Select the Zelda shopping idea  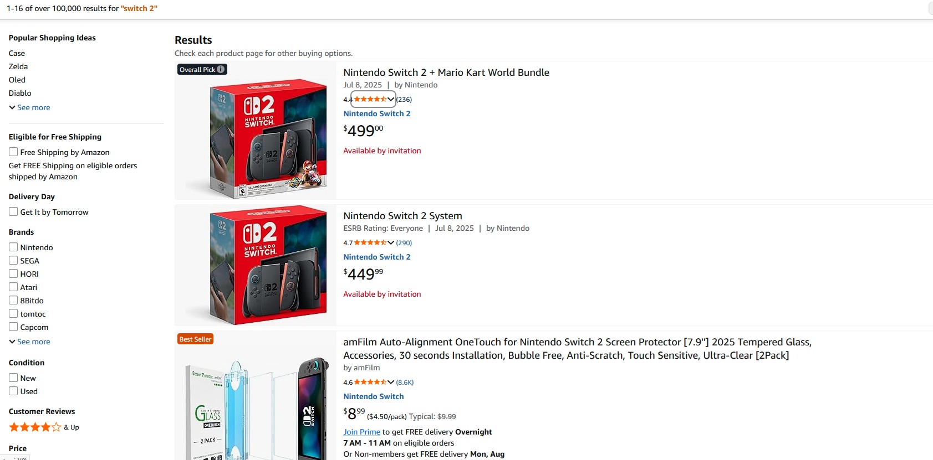click(18, 66)
